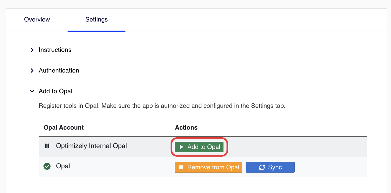Open the Authentication section title

[x=59, y=71]
